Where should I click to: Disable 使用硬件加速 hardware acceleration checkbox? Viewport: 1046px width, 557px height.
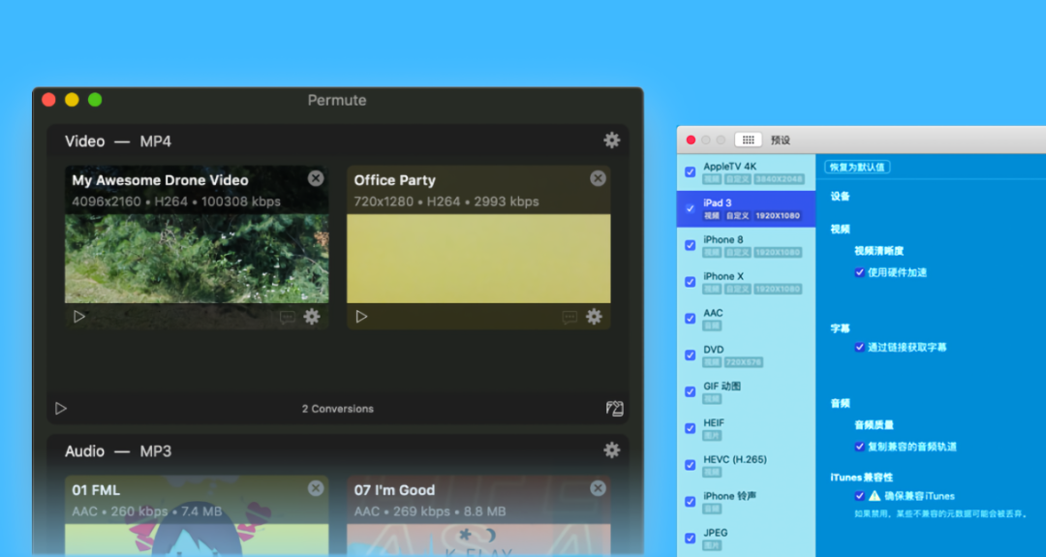pos(859,272)
